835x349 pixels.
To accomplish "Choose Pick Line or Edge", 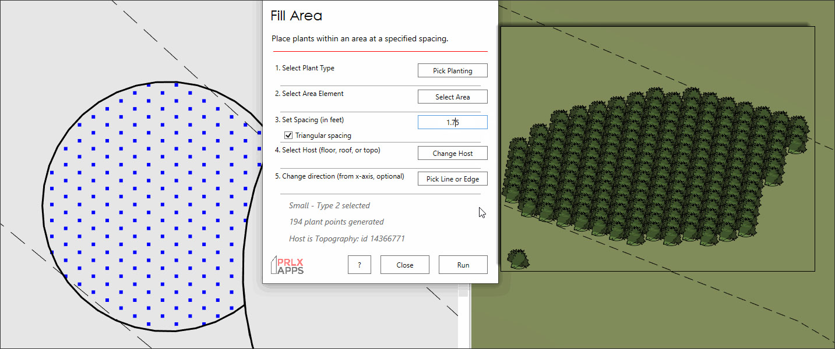I will pos(452,179).
